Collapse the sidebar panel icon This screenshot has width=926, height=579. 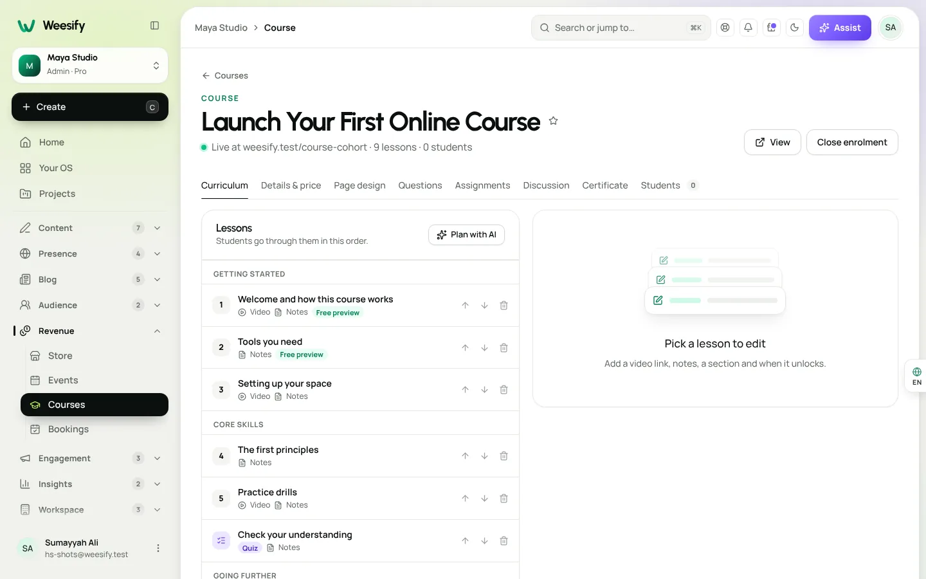(x=154, y=26)
